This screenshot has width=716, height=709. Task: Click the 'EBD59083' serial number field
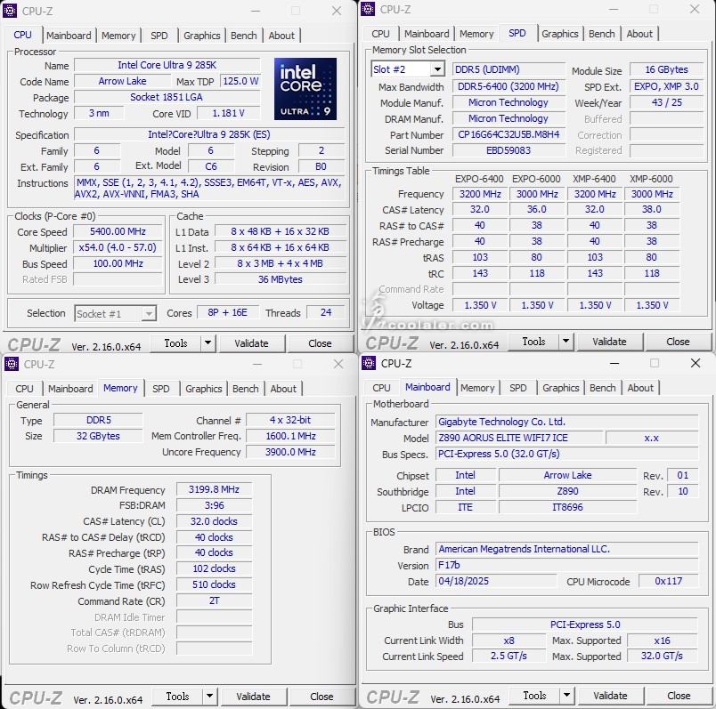pos(509,150)
